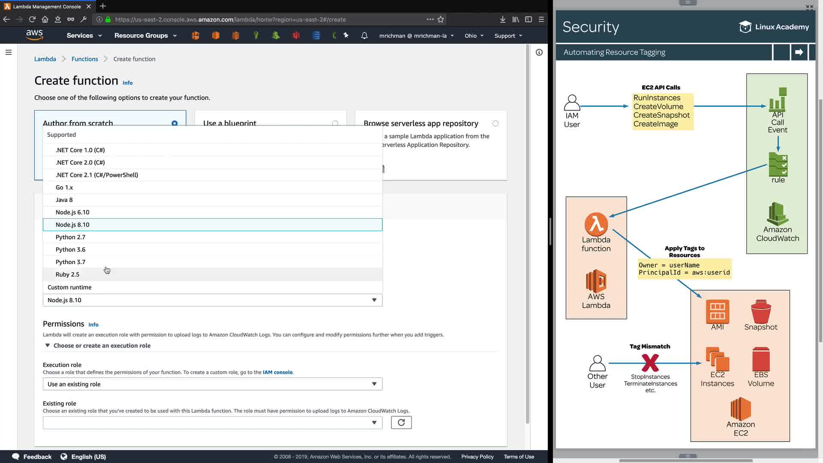The height and width of the screenshot is (463, 823).
Task: Click next slide arrow in Security panel
Action: tap(799, 52)
